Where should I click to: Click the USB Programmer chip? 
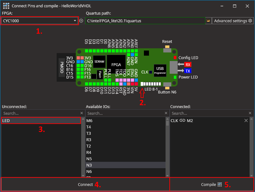pos(160,71)
